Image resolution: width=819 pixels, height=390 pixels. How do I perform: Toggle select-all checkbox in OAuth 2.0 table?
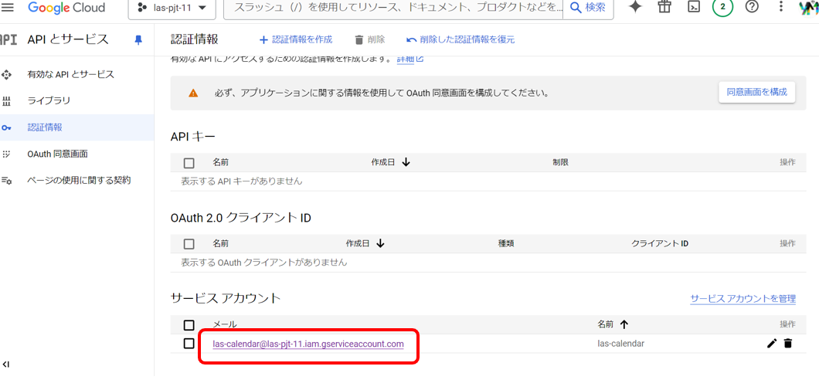click(189, 244)
